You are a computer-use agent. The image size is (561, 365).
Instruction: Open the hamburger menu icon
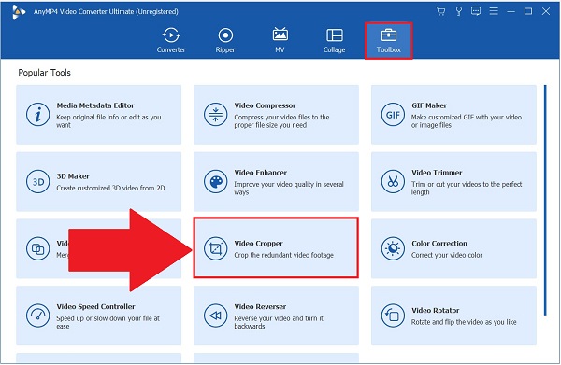[x=494, y=11]
